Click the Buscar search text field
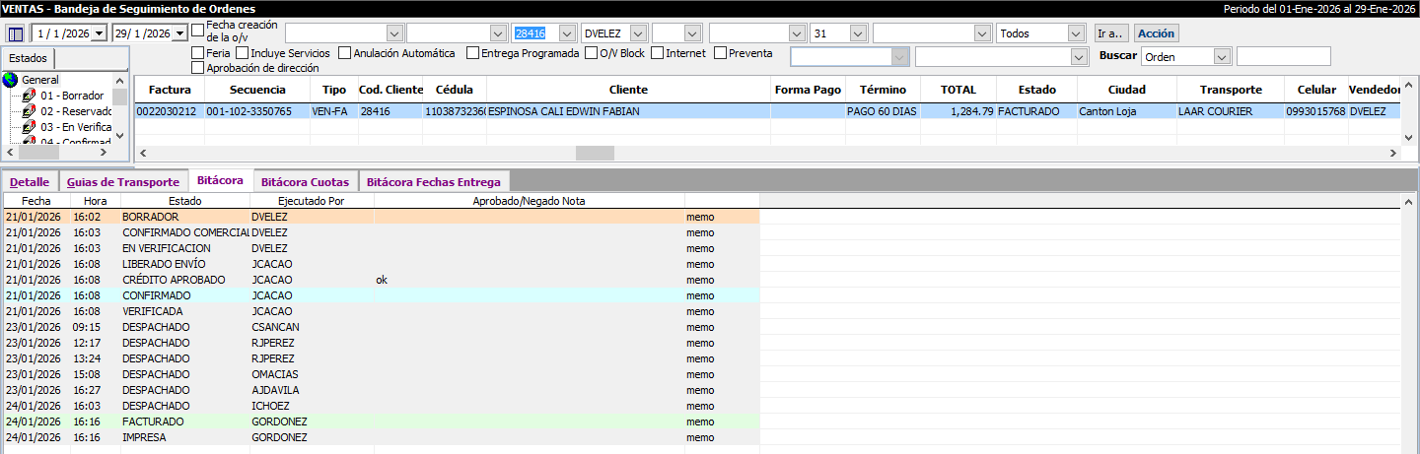This screenshot has width=1420, height=454. [x=1282, y=57]
